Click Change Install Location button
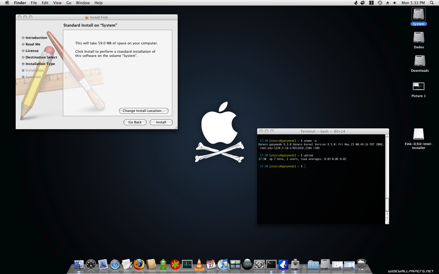Image resolution: width=439 pixels, height=274 pixels. coord(144,111)
